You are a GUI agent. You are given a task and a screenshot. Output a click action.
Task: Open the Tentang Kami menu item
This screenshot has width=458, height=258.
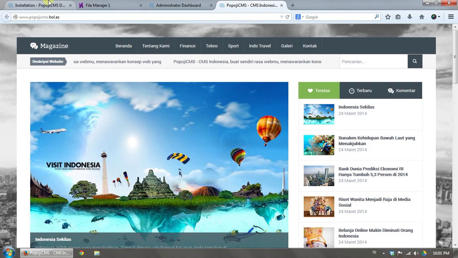point(156,46)
